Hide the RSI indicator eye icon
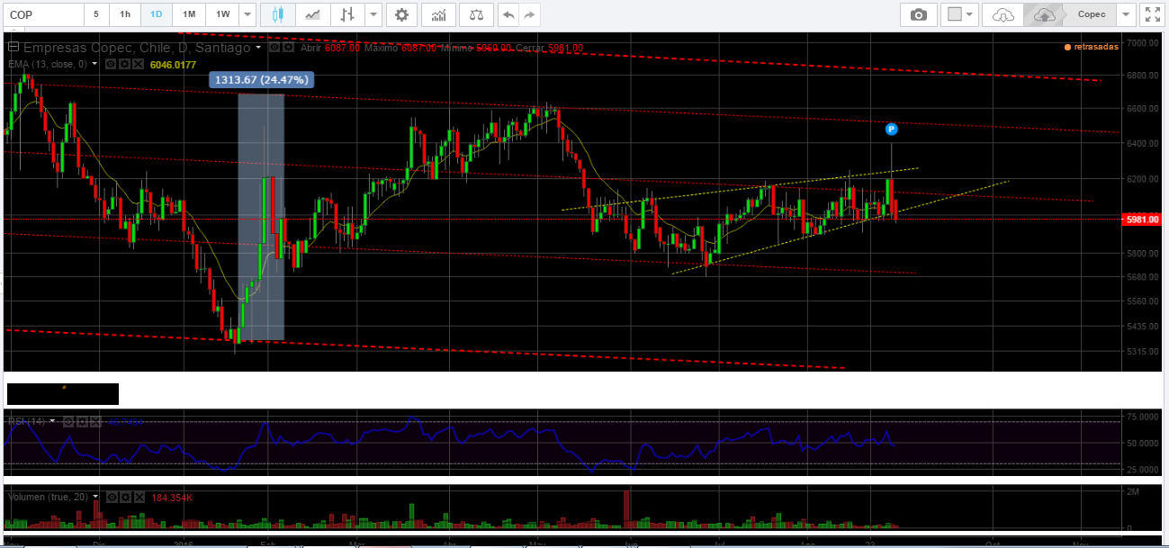Screen dimensions: 1169x548 69,421
